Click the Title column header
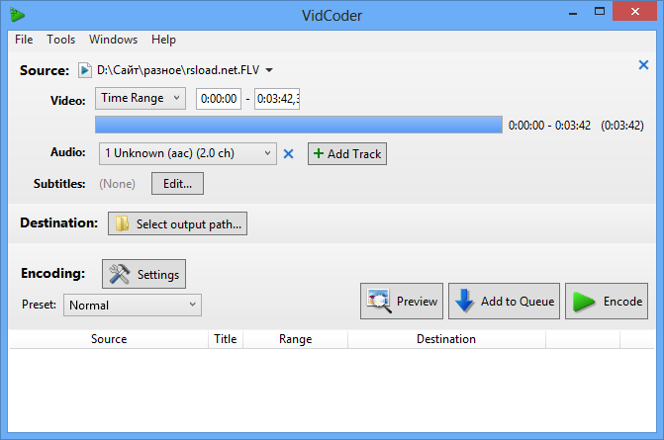The image size is (664, 440). tap(226, 339)
